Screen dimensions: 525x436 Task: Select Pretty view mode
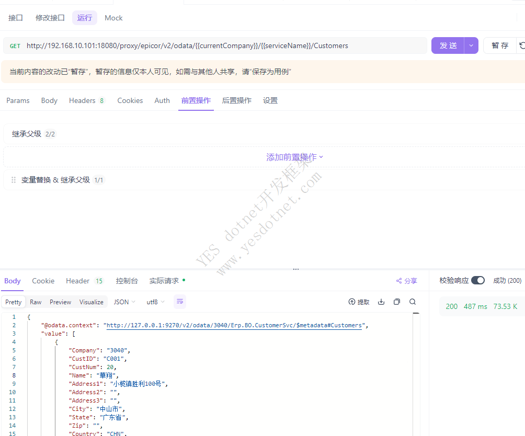tap(14, 302)
